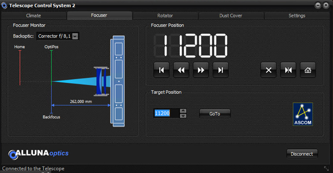This screenshot has width=333, height=173.
Task: Click the OptiPos marker label
Action: (x=51, y=47)
